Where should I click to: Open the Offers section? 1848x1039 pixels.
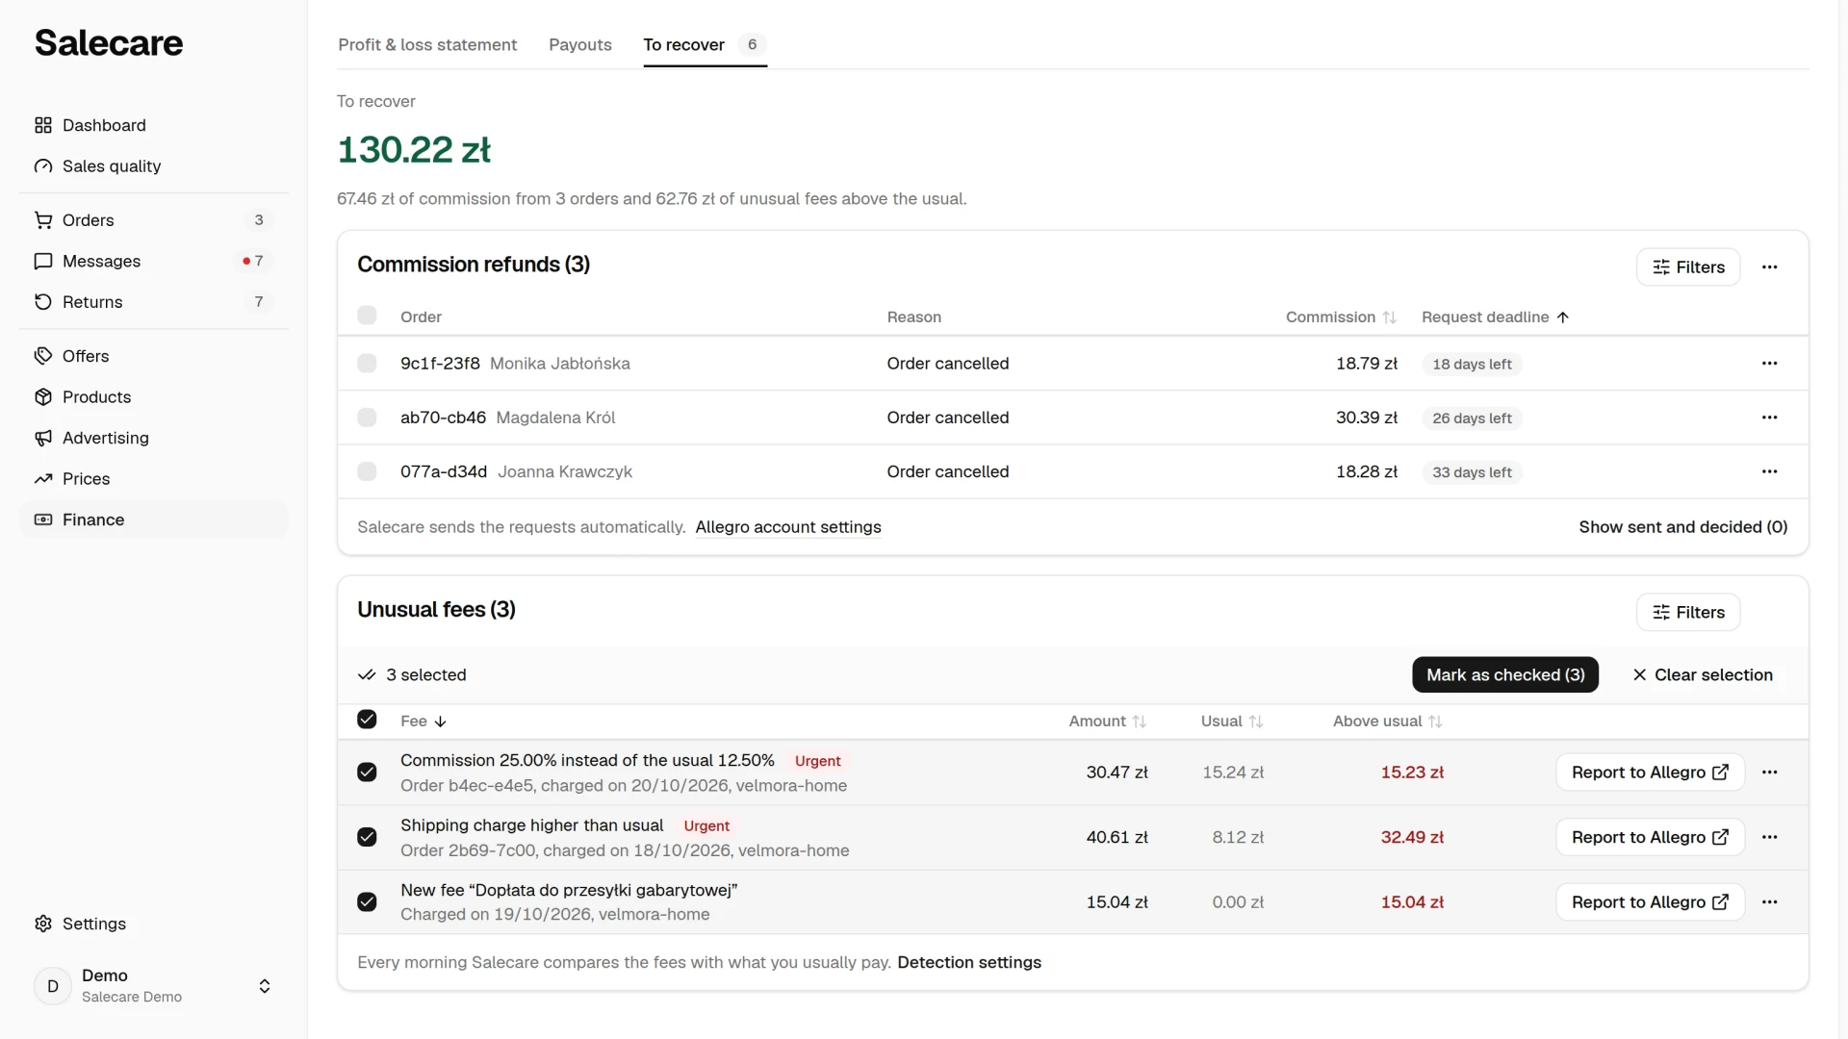[154, 356]
